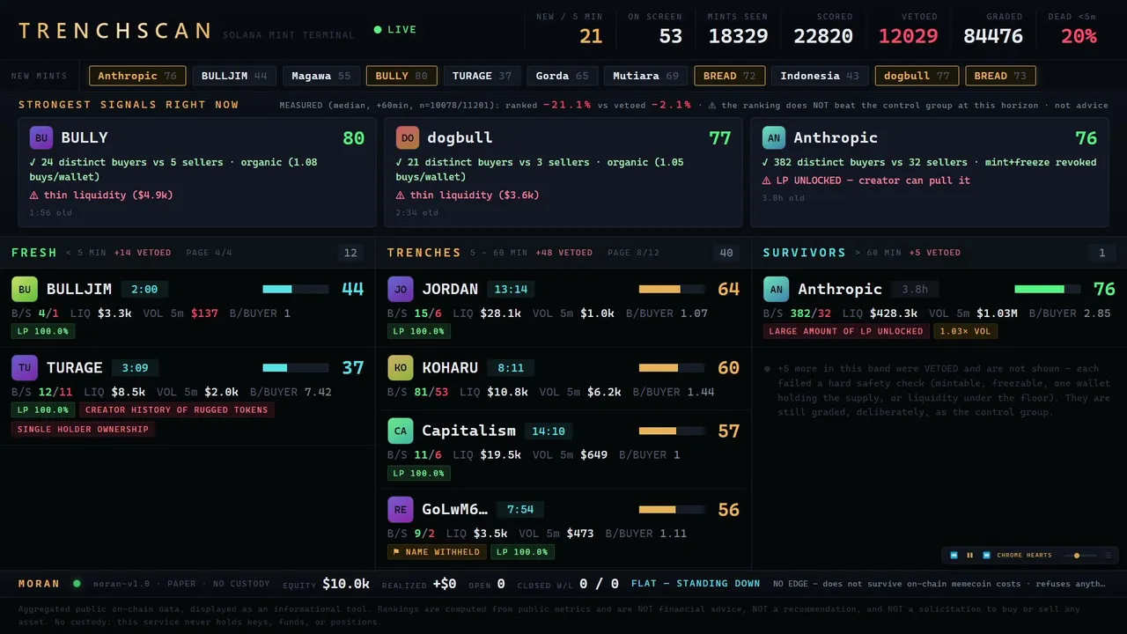
Task: Open the Gorda 65 mint chip
Action: [x=563, y=76]
